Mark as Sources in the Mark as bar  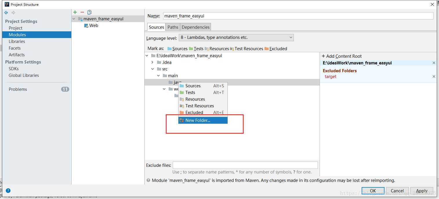coord(177,49)
